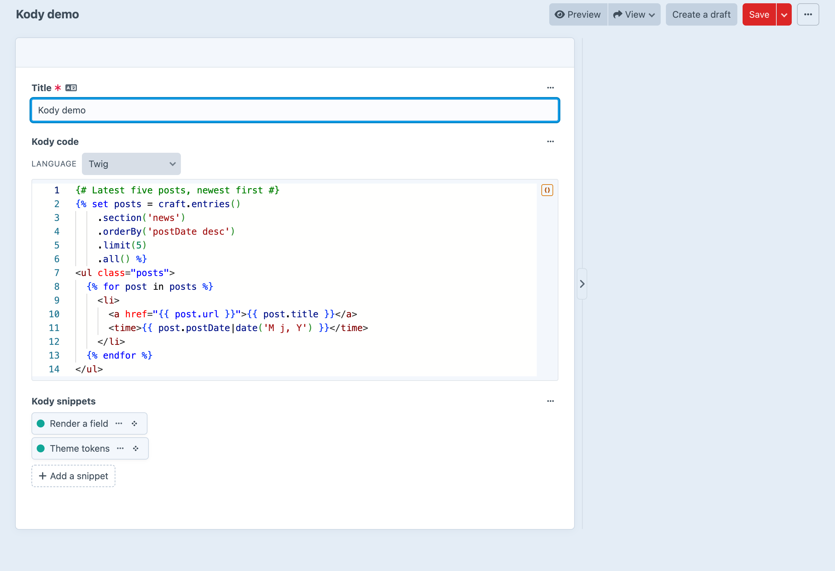This screenshot has height=571, width=835.
Task: Open Title field actions menu
Action: point(550,88)
